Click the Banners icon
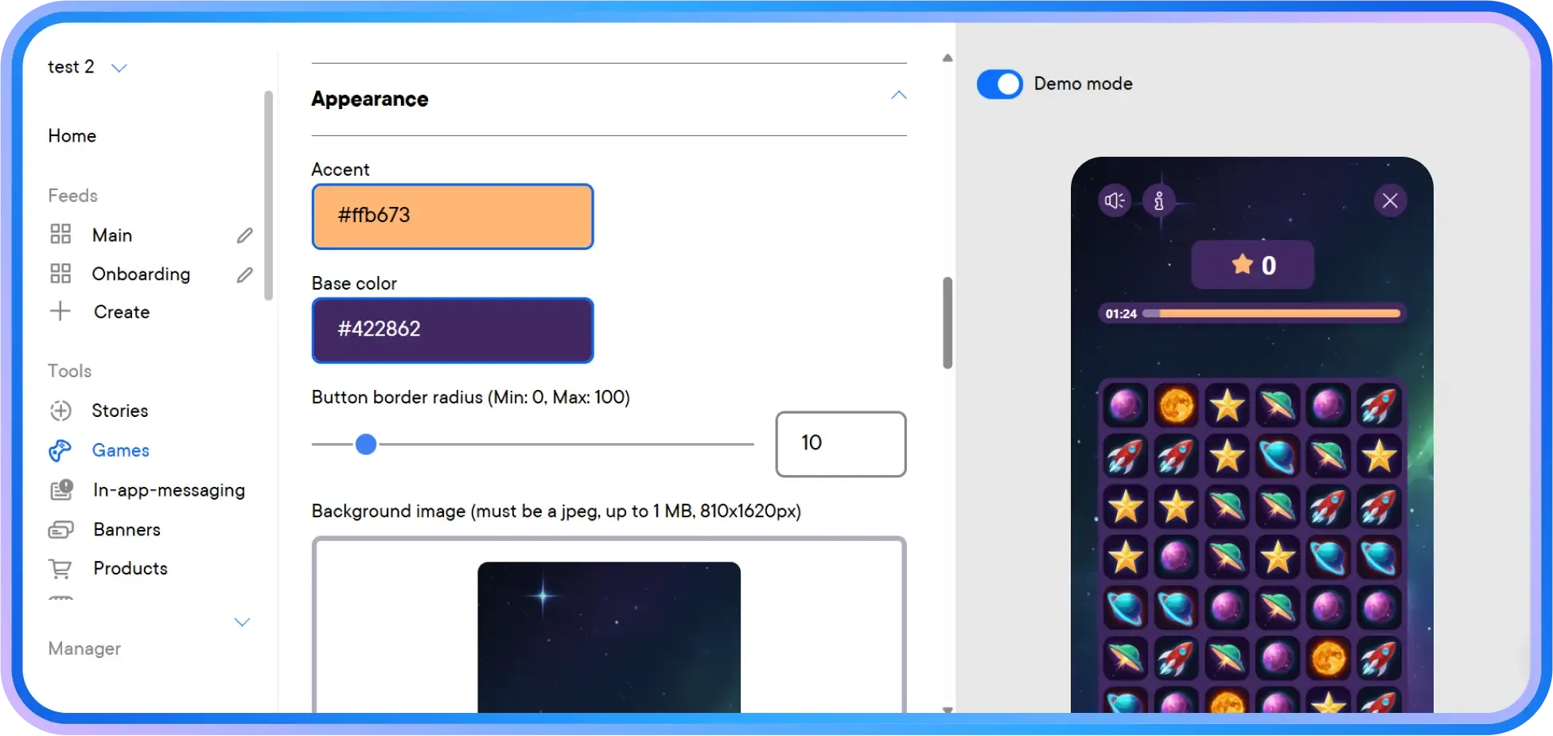Viewport: 1553px width, 736px height. pos(60,529)
